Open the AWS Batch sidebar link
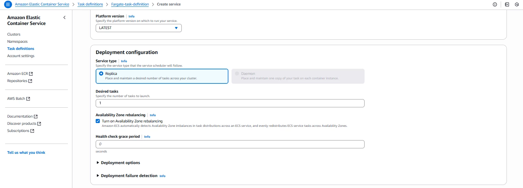 19,98
